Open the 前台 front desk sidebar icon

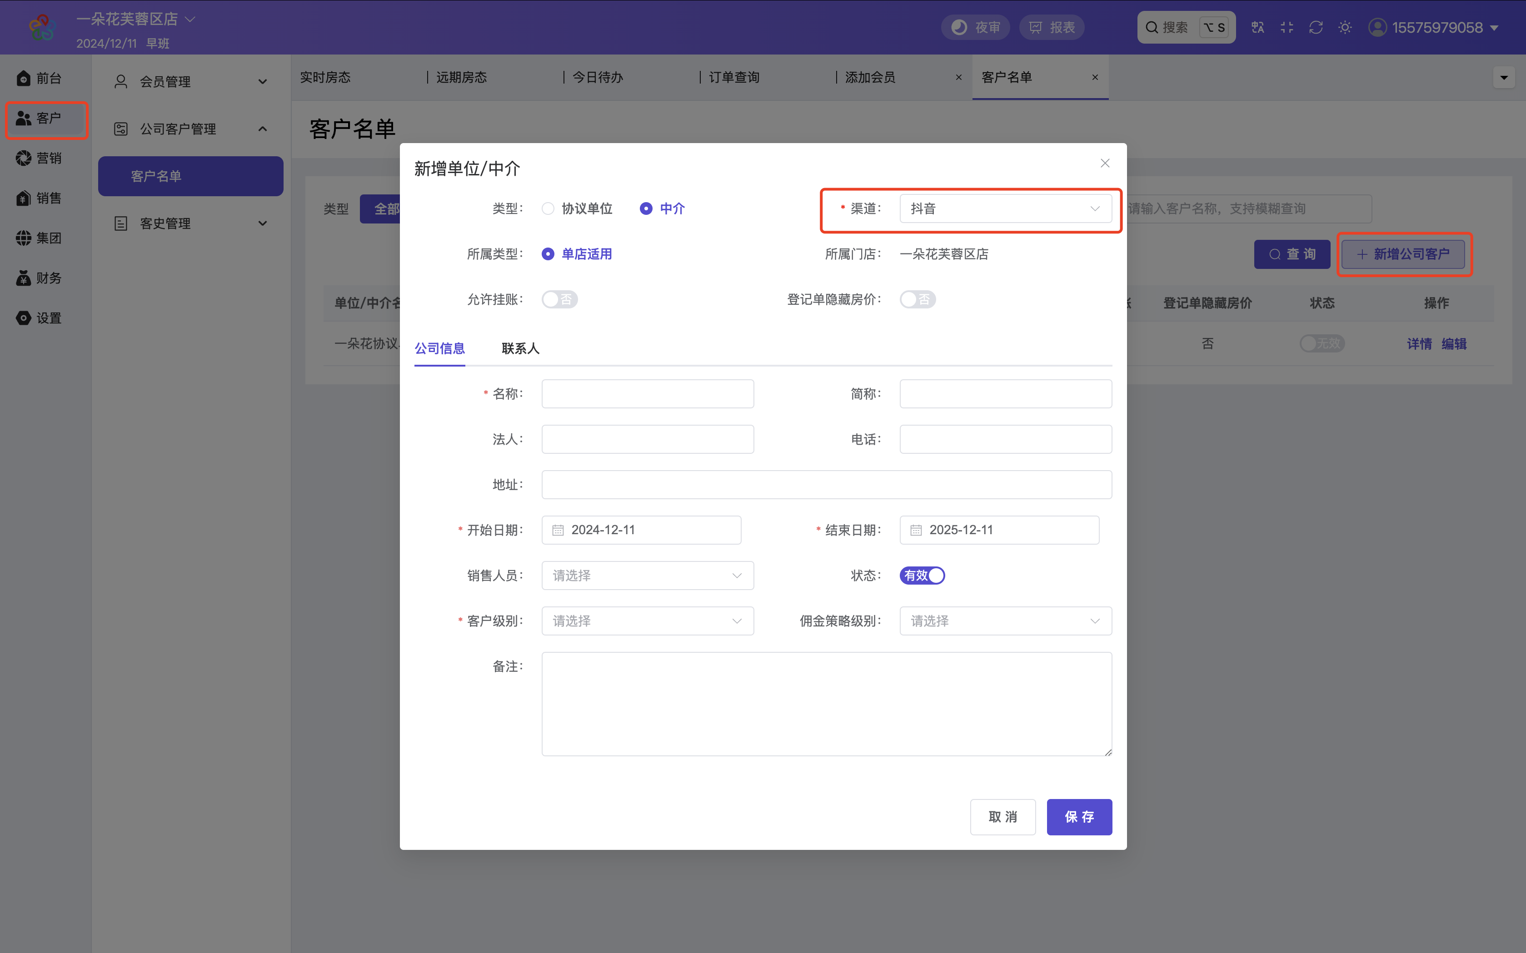coord(39,78)
